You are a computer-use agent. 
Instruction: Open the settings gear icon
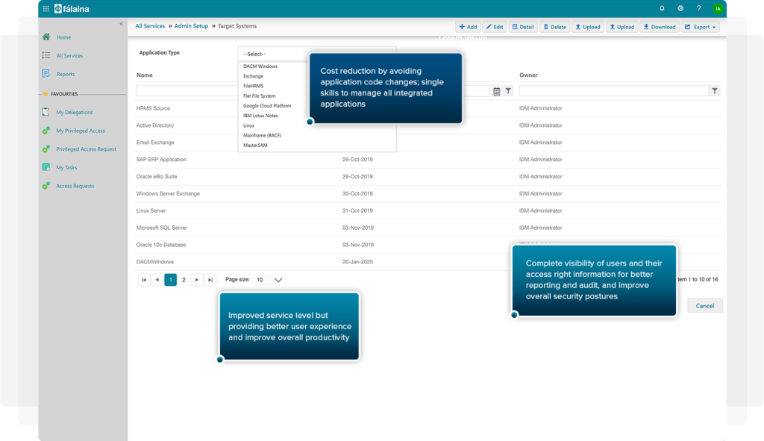click(x=680, y=8)
